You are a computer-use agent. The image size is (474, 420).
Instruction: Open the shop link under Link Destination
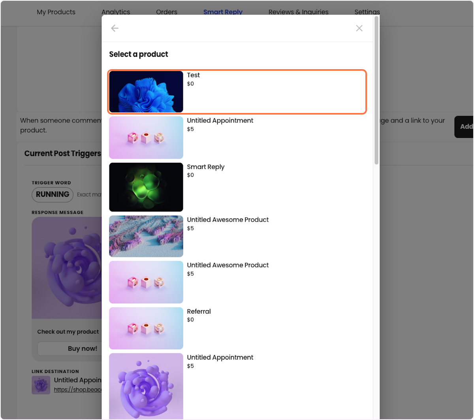[78, 390]
